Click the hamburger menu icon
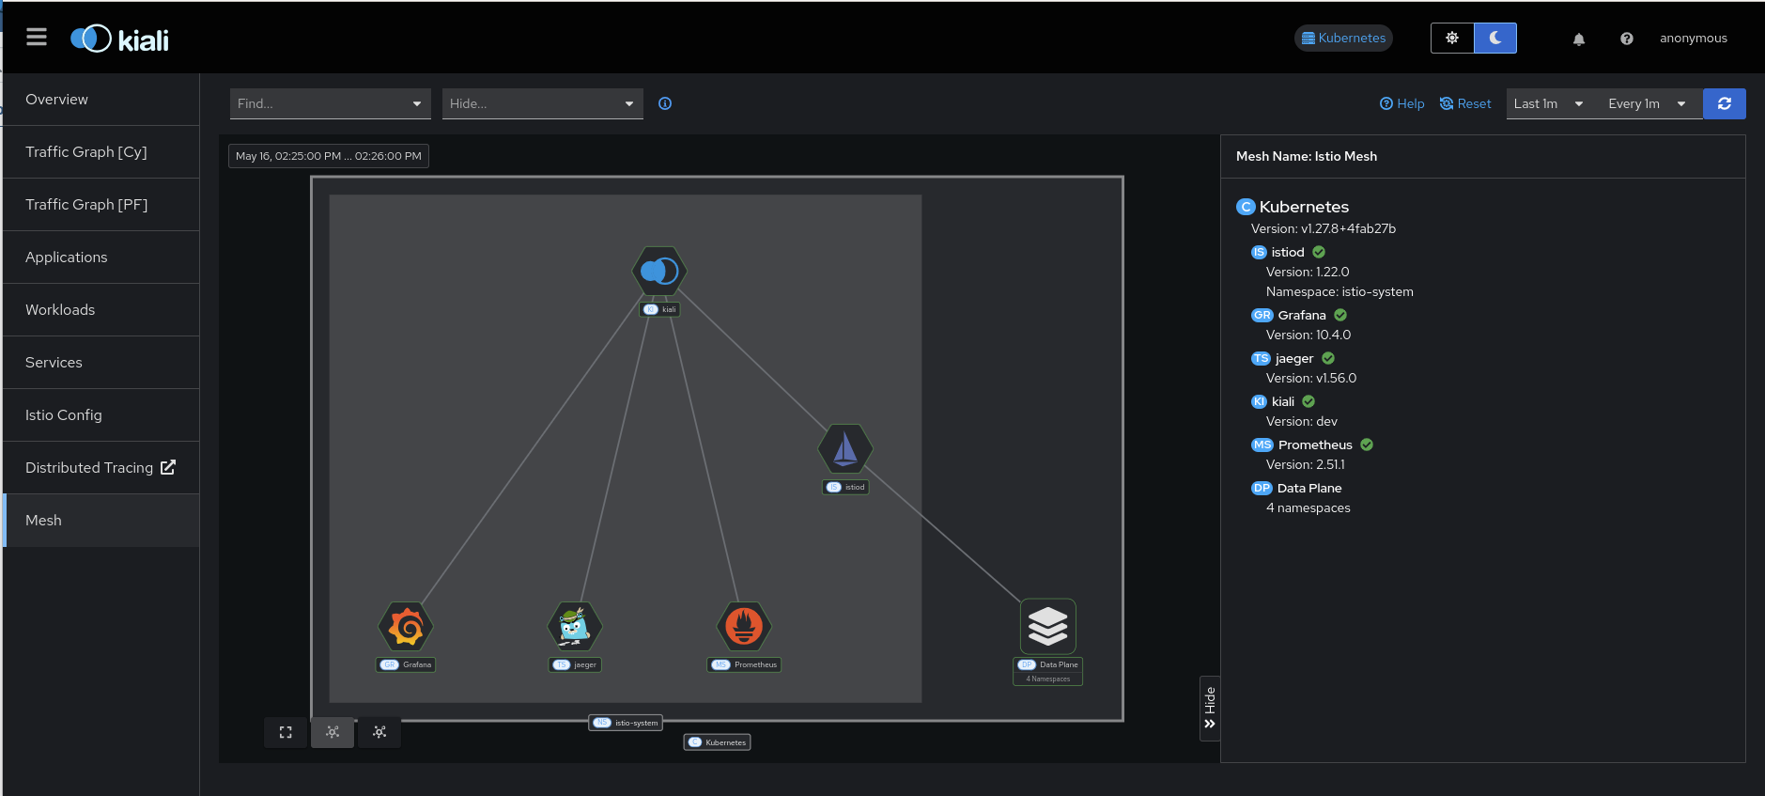This screenshot has width=1765, height=796. 37,38
